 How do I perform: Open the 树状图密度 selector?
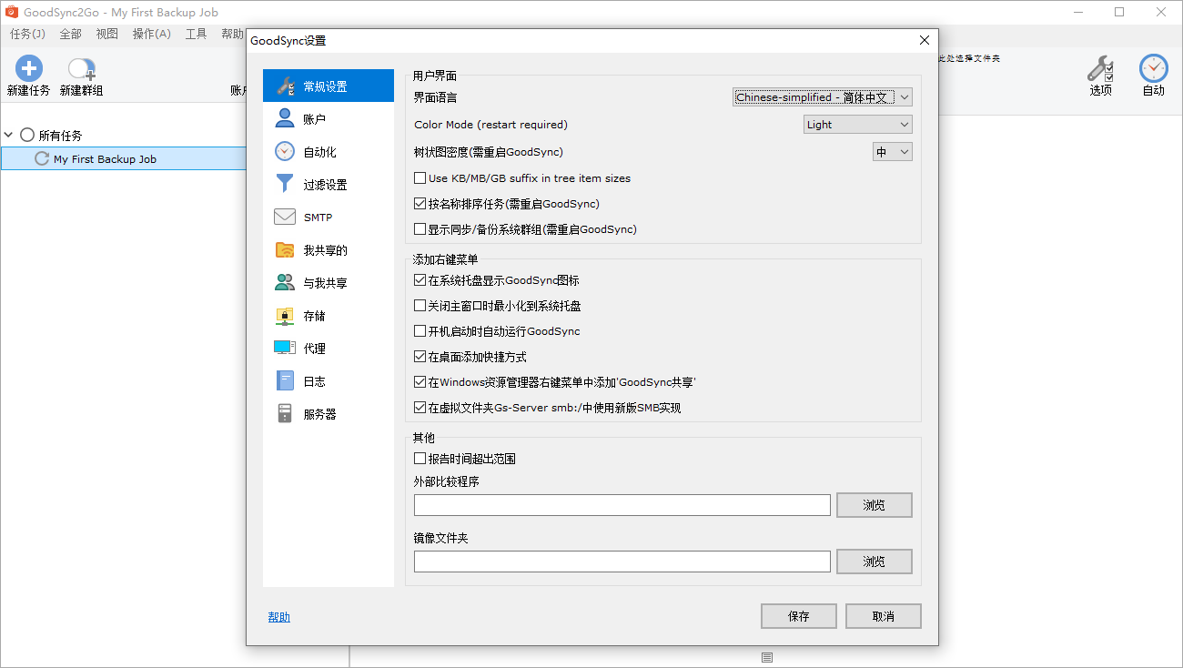click(892, 151)
